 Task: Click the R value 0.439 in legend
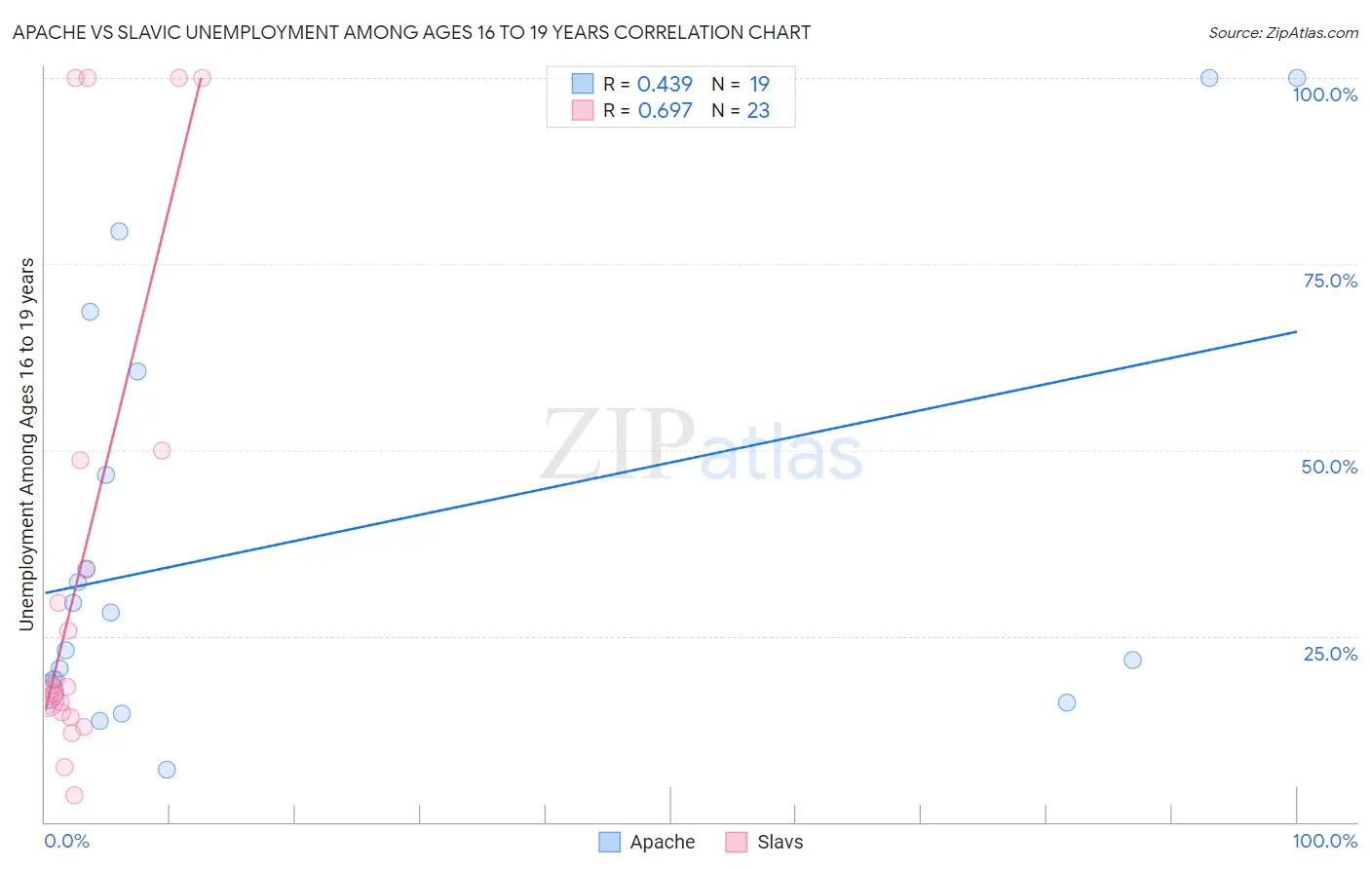point(665,84)
